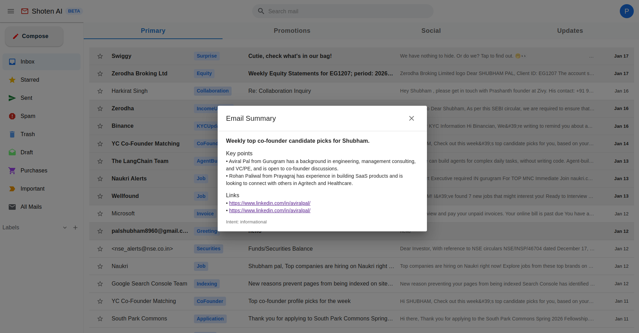Click the search magnifying glass icon
639x333 pixels.
coord(261,11)
